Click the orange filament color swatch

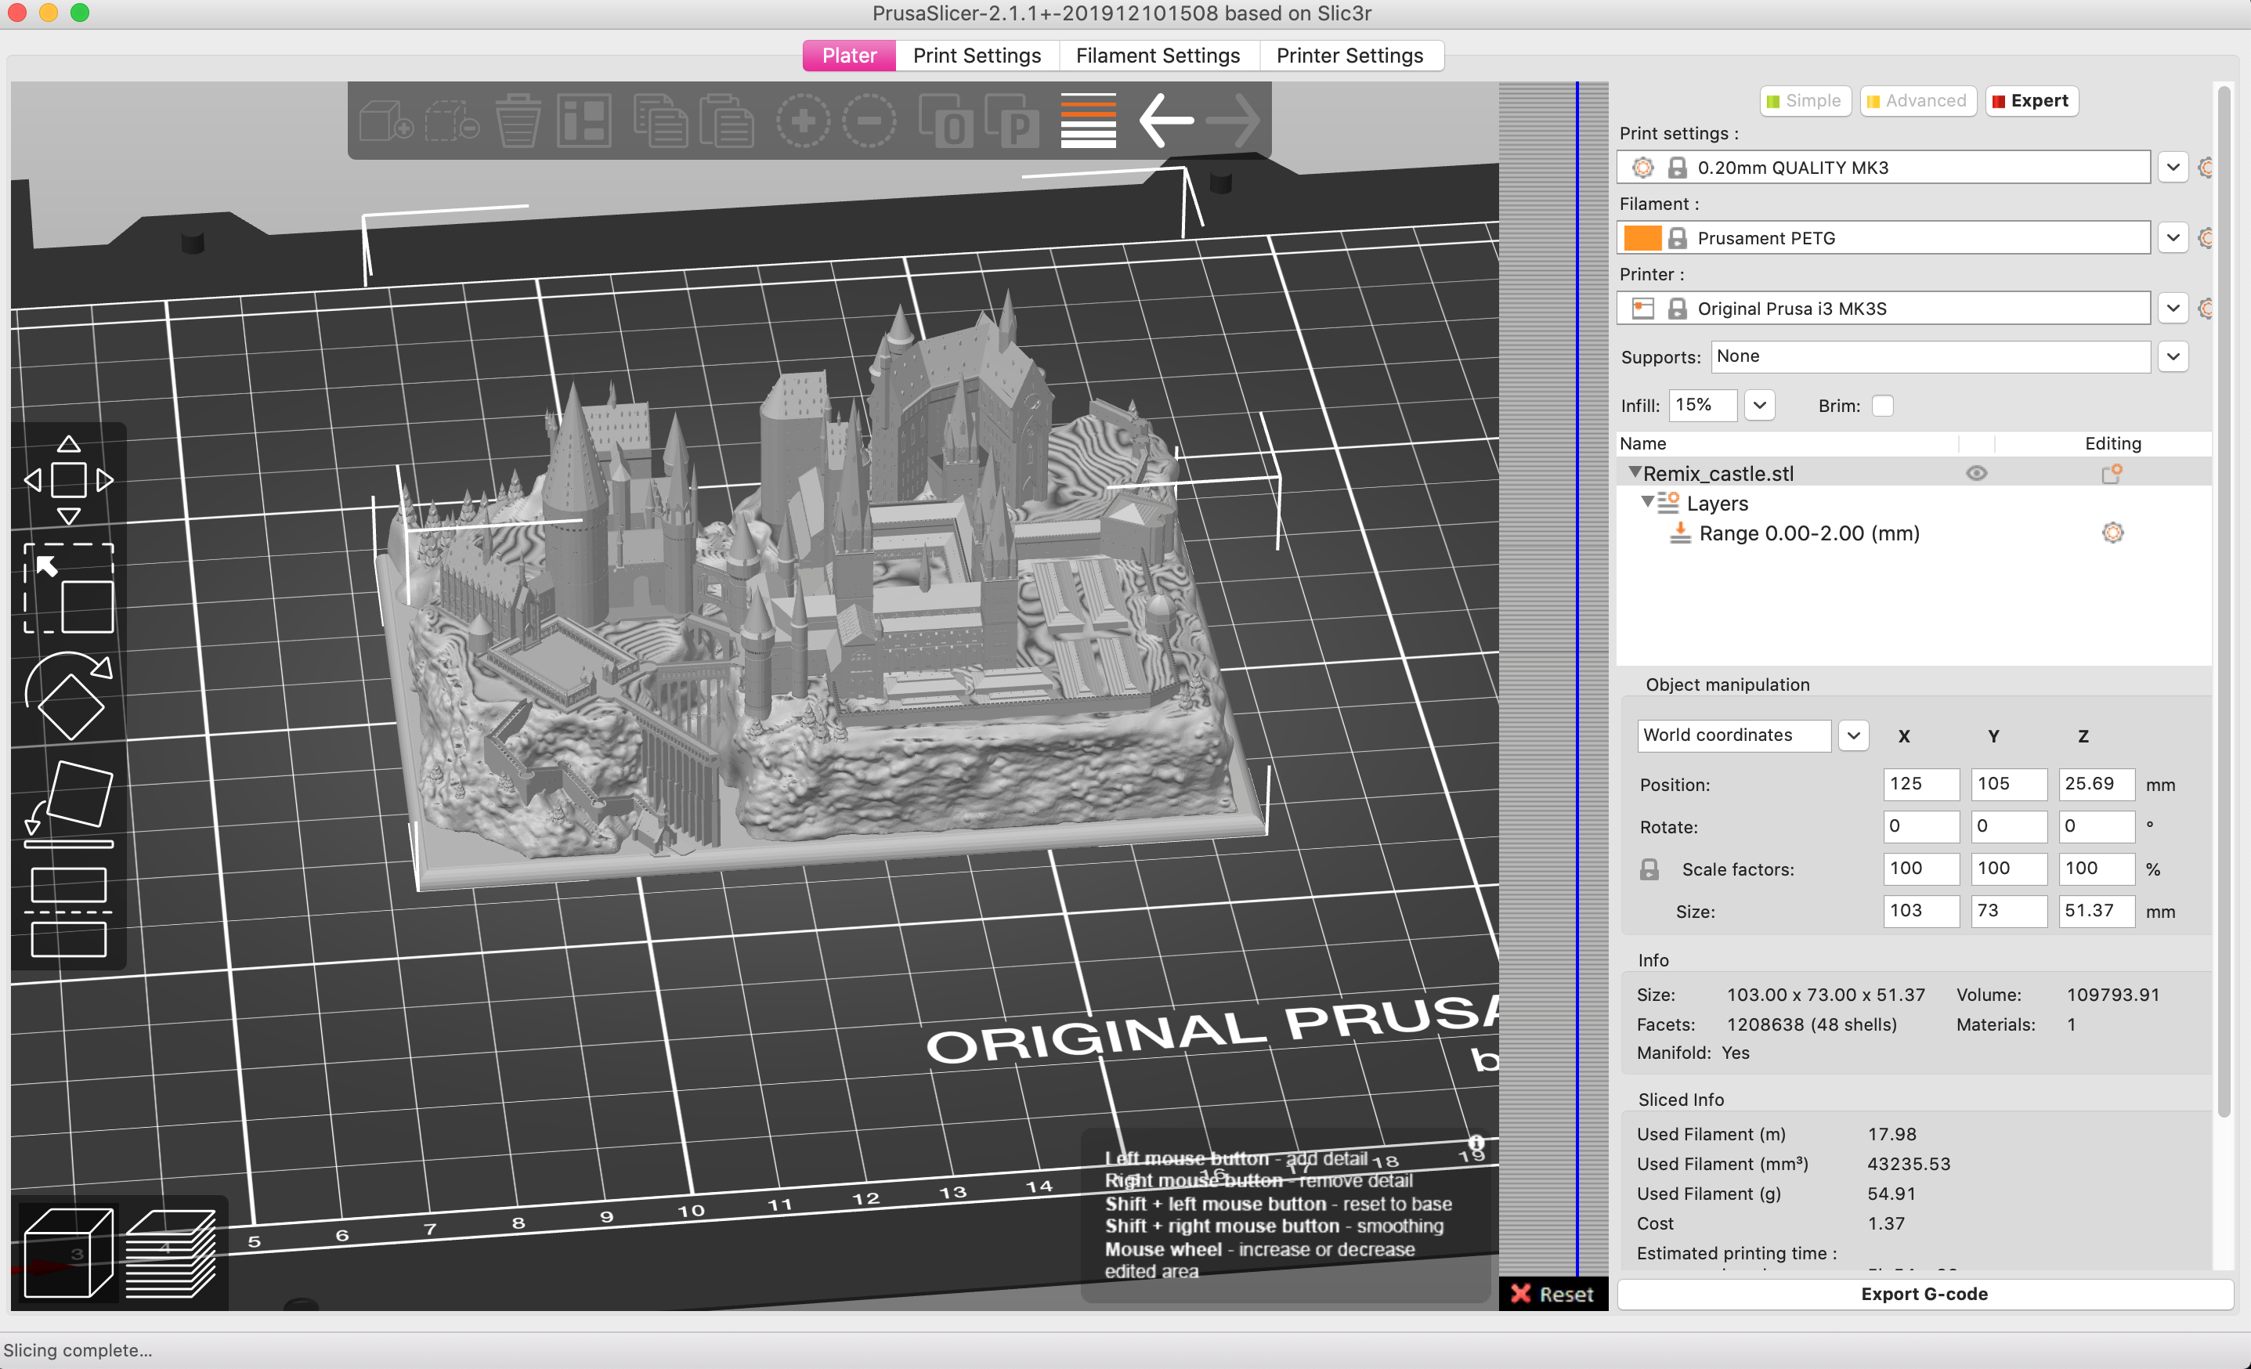point(1642,238)
